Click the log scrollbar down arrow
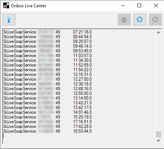164x149 pixels. click(x=158, y=141)
